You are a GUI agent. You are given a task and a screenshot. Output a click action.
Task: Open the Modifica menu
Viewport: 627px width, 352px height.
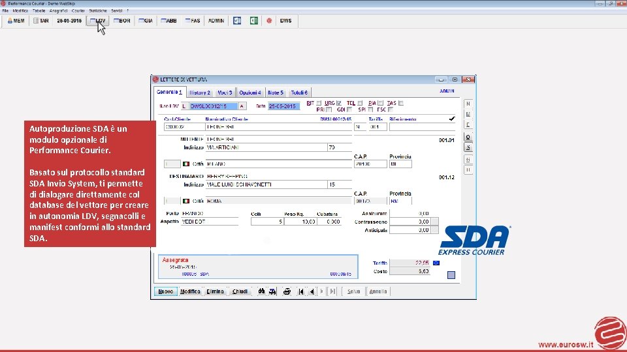pos(20,11)
